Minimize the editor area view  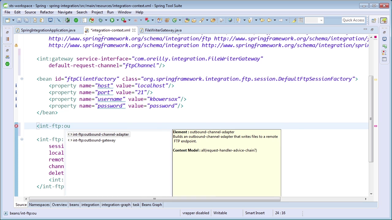[365, 29]
